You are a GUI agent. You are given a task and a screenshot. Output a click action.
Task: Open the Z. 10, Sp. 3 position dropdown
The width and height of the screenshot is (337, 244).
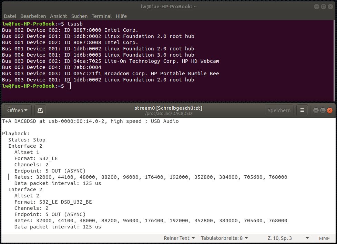coord(288,238)
